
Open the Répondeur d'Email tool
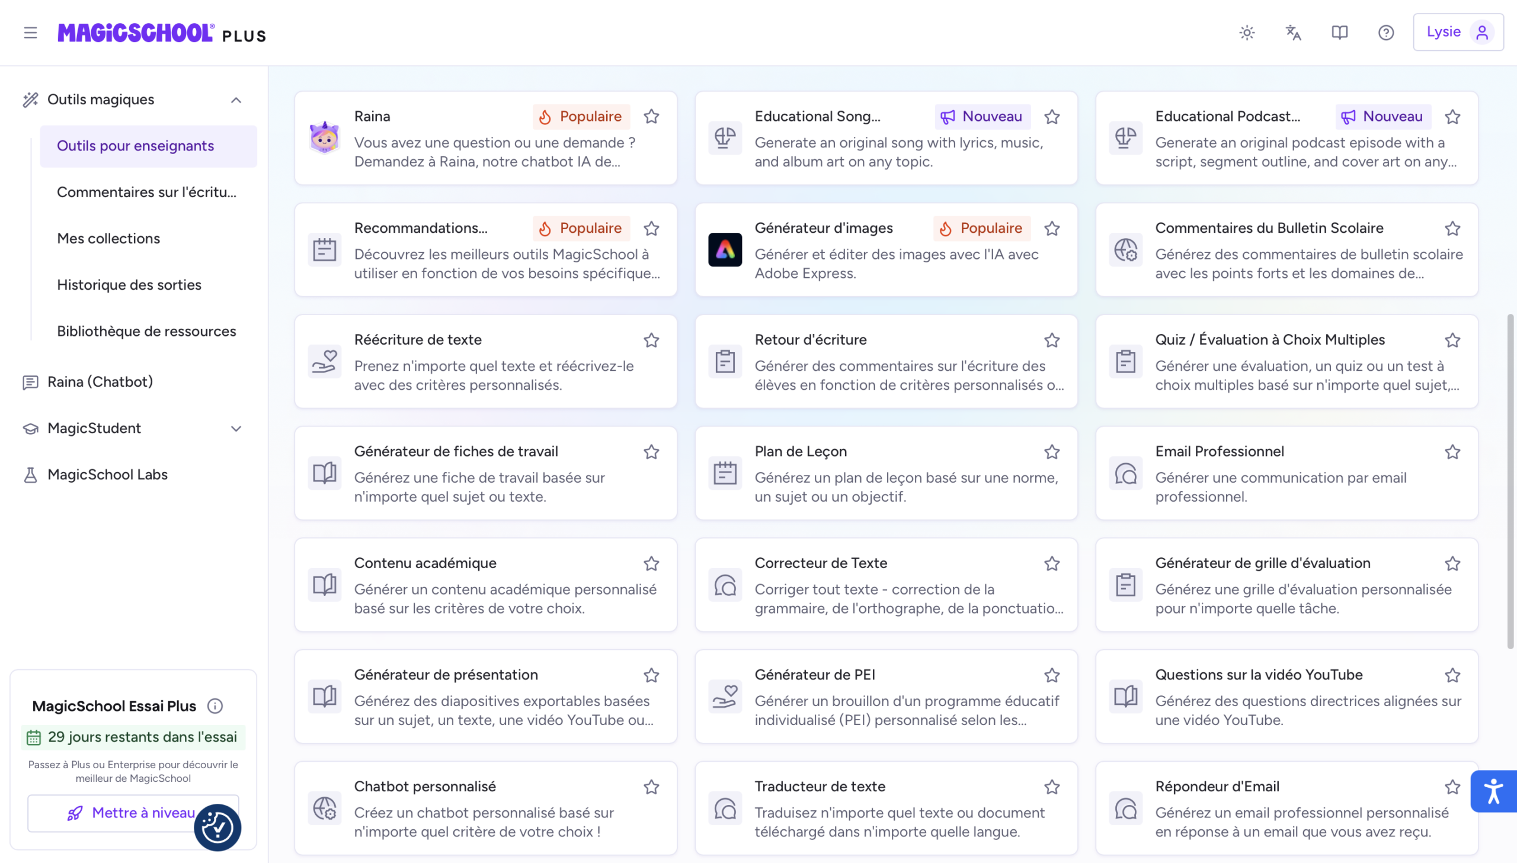1286,808
